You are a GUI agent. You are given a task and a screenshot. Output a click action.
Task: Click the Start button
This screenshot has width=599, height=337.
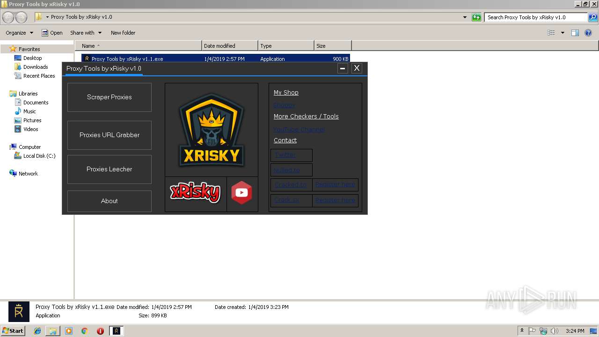[x=13, y=331]
